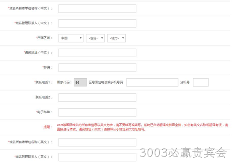Select the 联系电话2 input field

point(97,98)
